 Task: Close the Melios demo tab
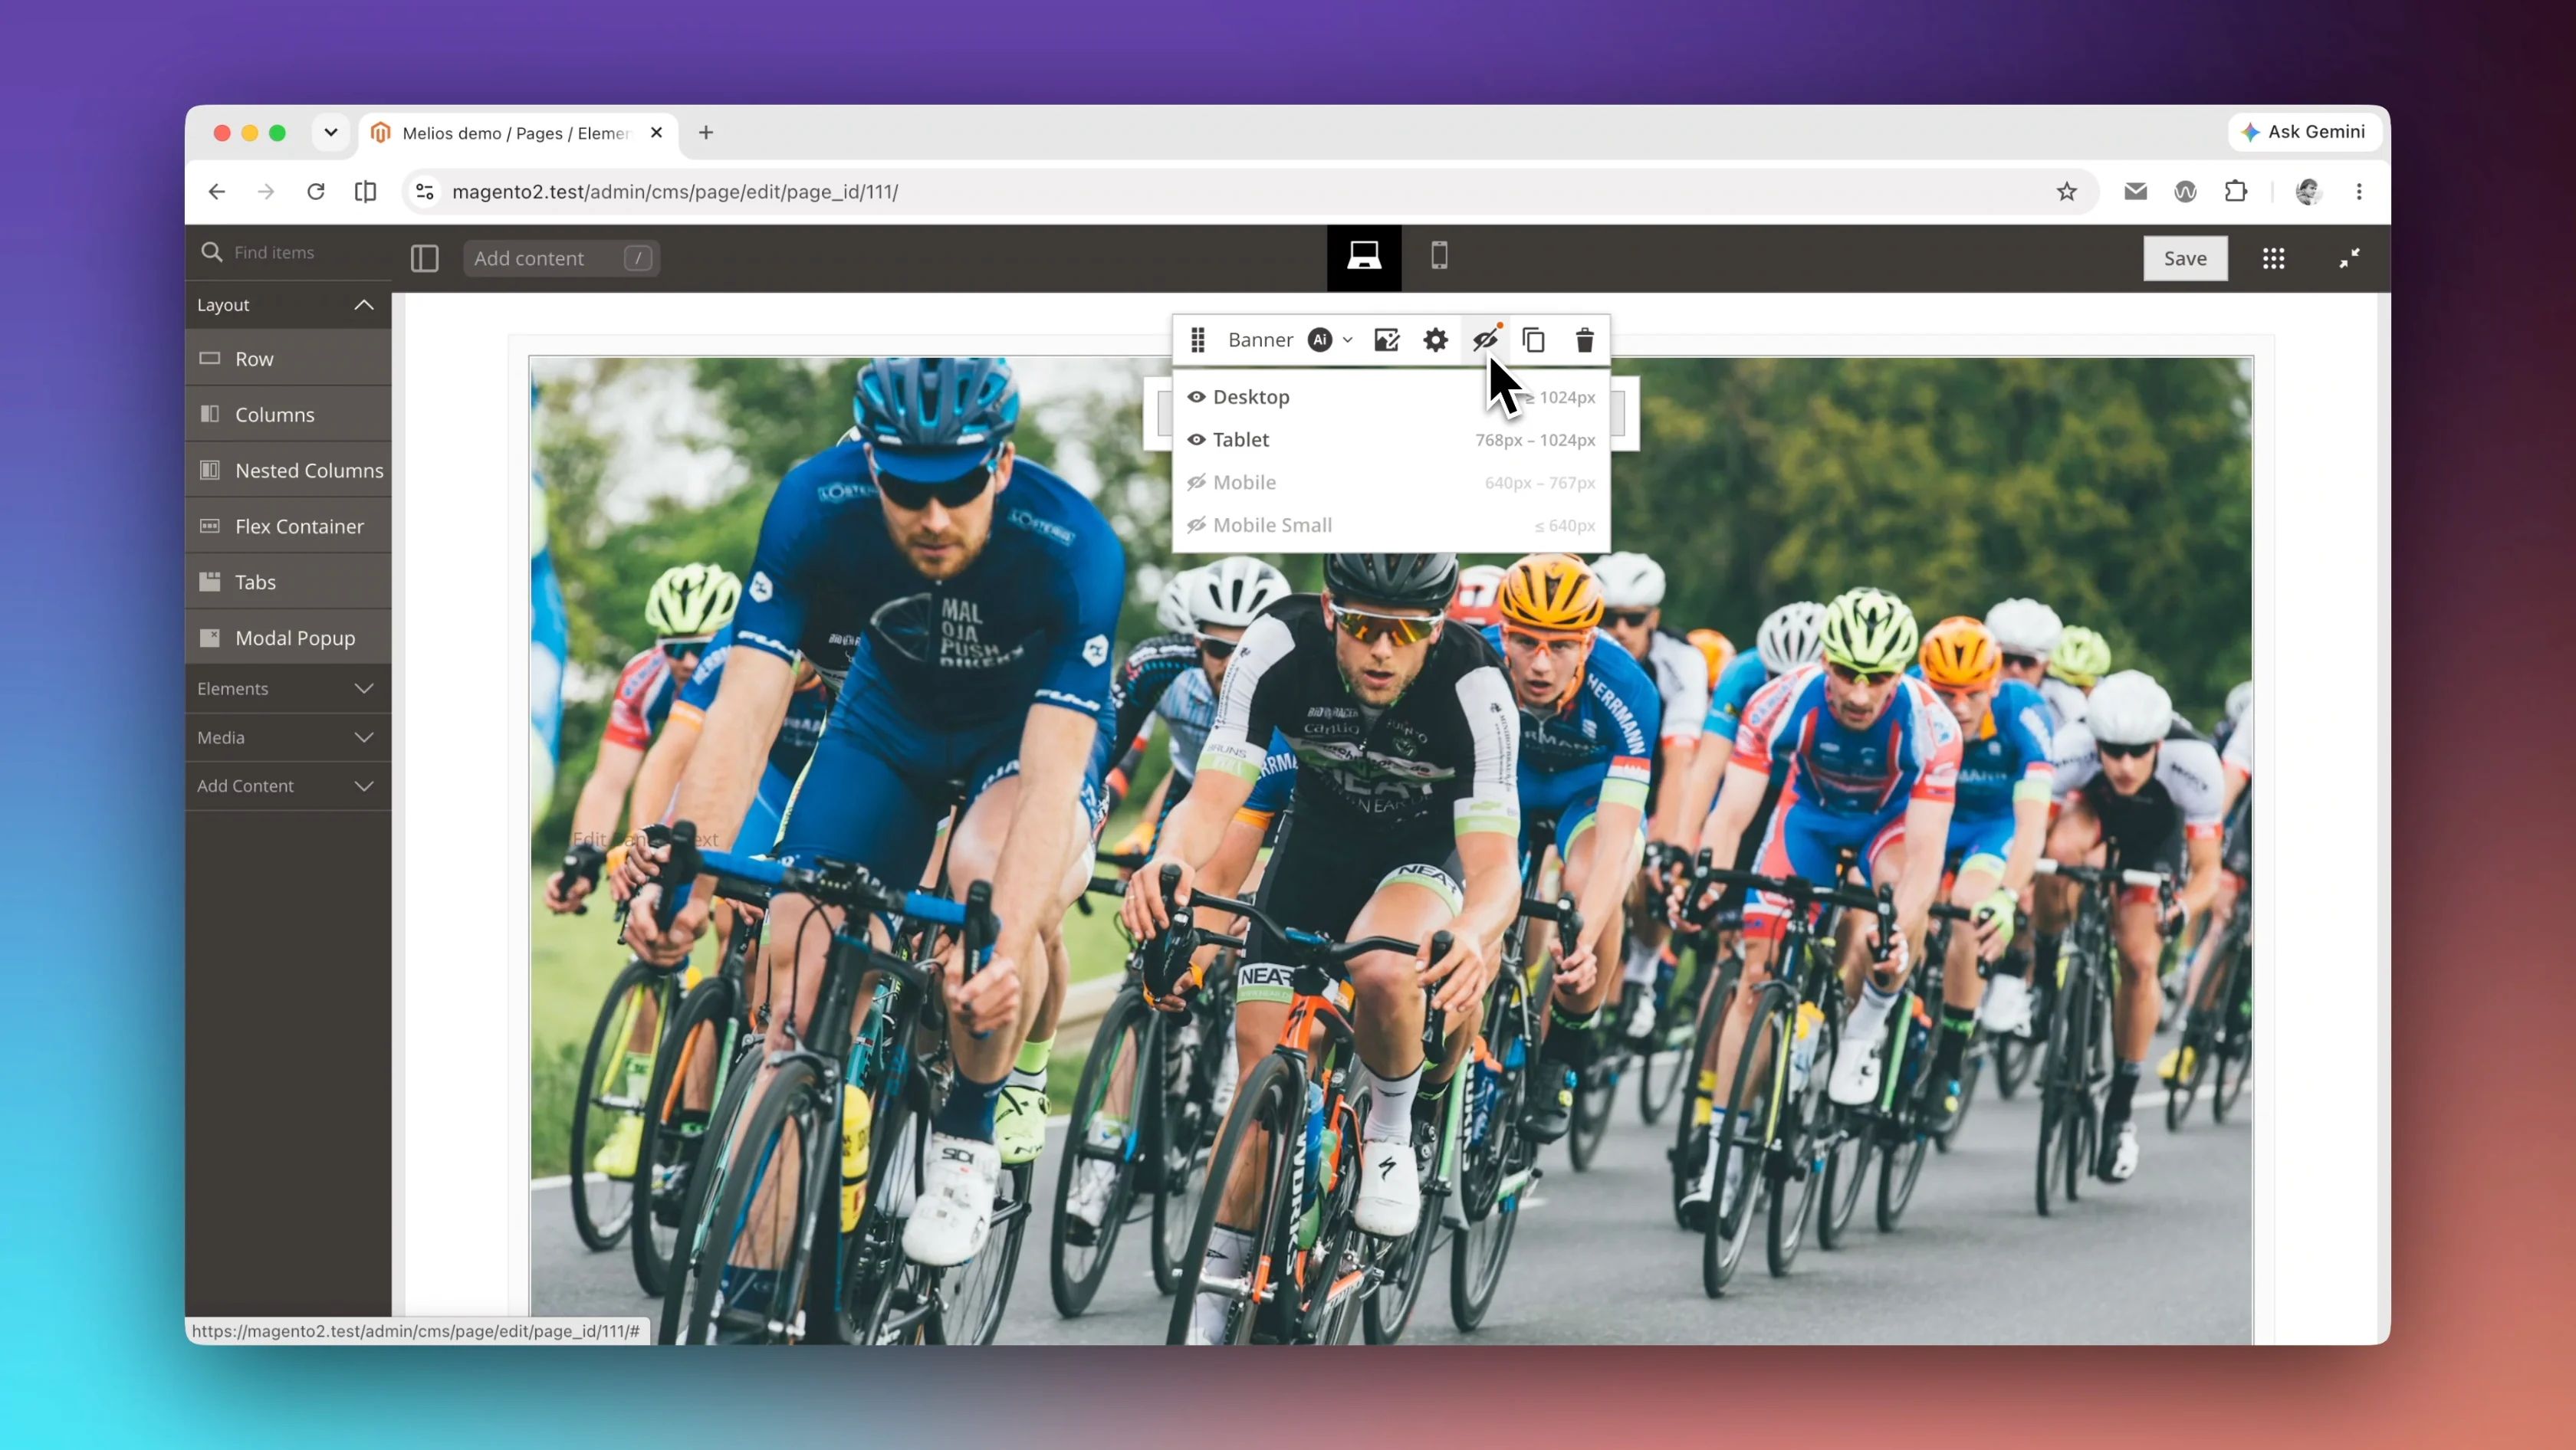click(x=656, y=132)
